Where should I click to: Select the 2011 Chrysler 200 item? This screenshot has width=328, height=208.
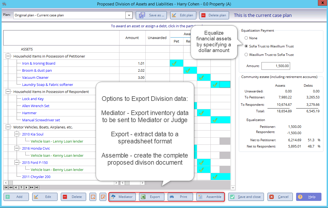[x=36, y=177]
